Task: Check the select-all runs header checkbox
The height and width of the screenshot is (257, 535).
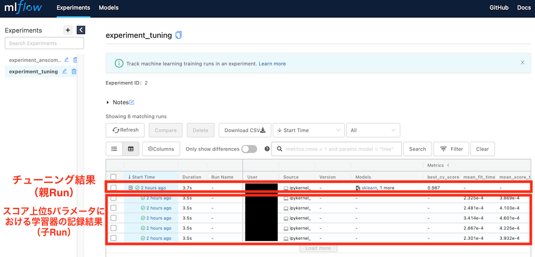Action: coord(113,177)
